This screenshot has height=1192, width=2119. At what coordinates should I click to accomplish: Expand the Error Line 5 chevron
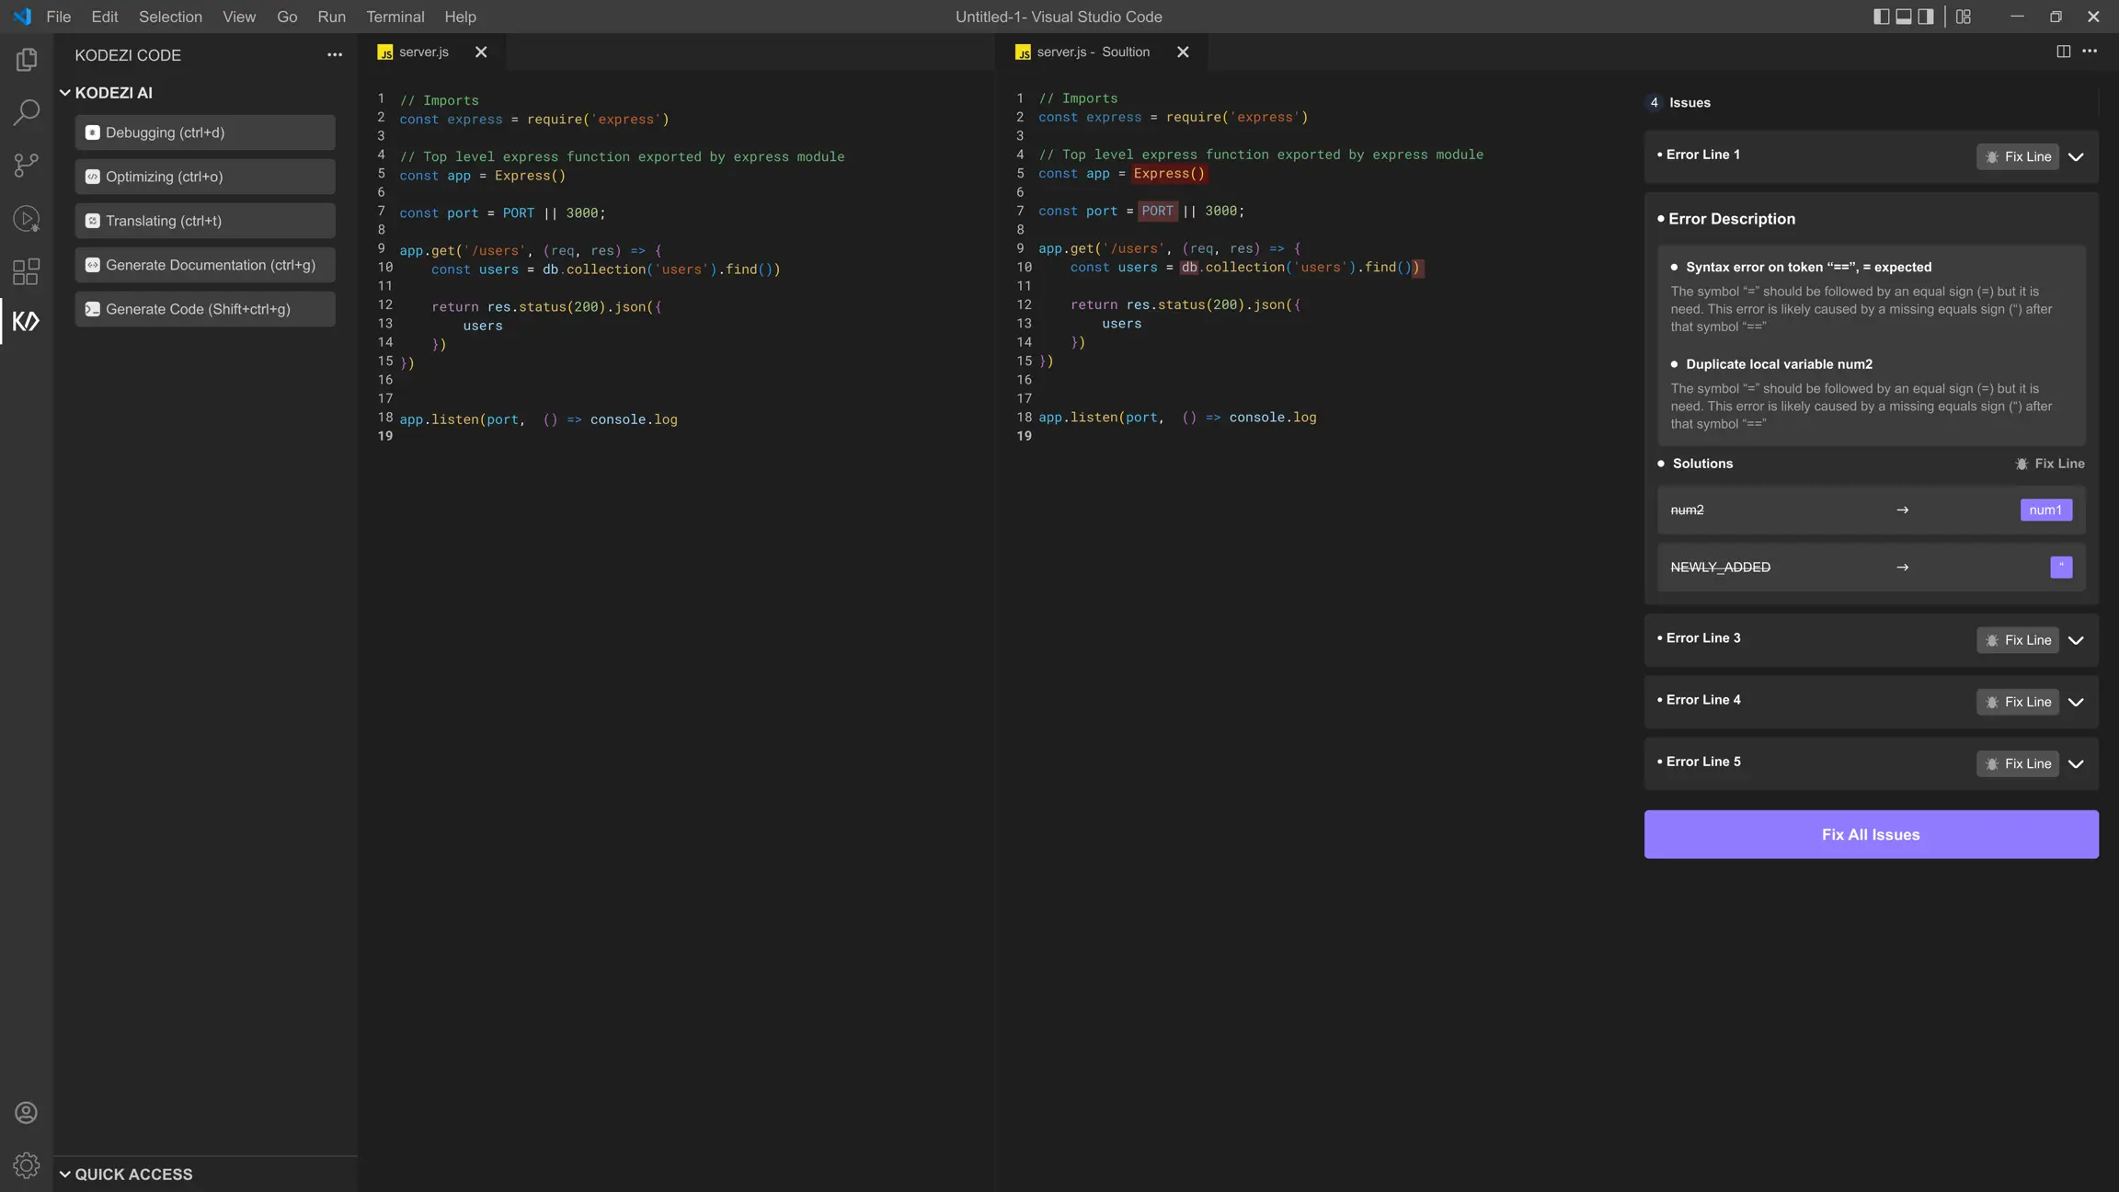tap(2076, 764)
